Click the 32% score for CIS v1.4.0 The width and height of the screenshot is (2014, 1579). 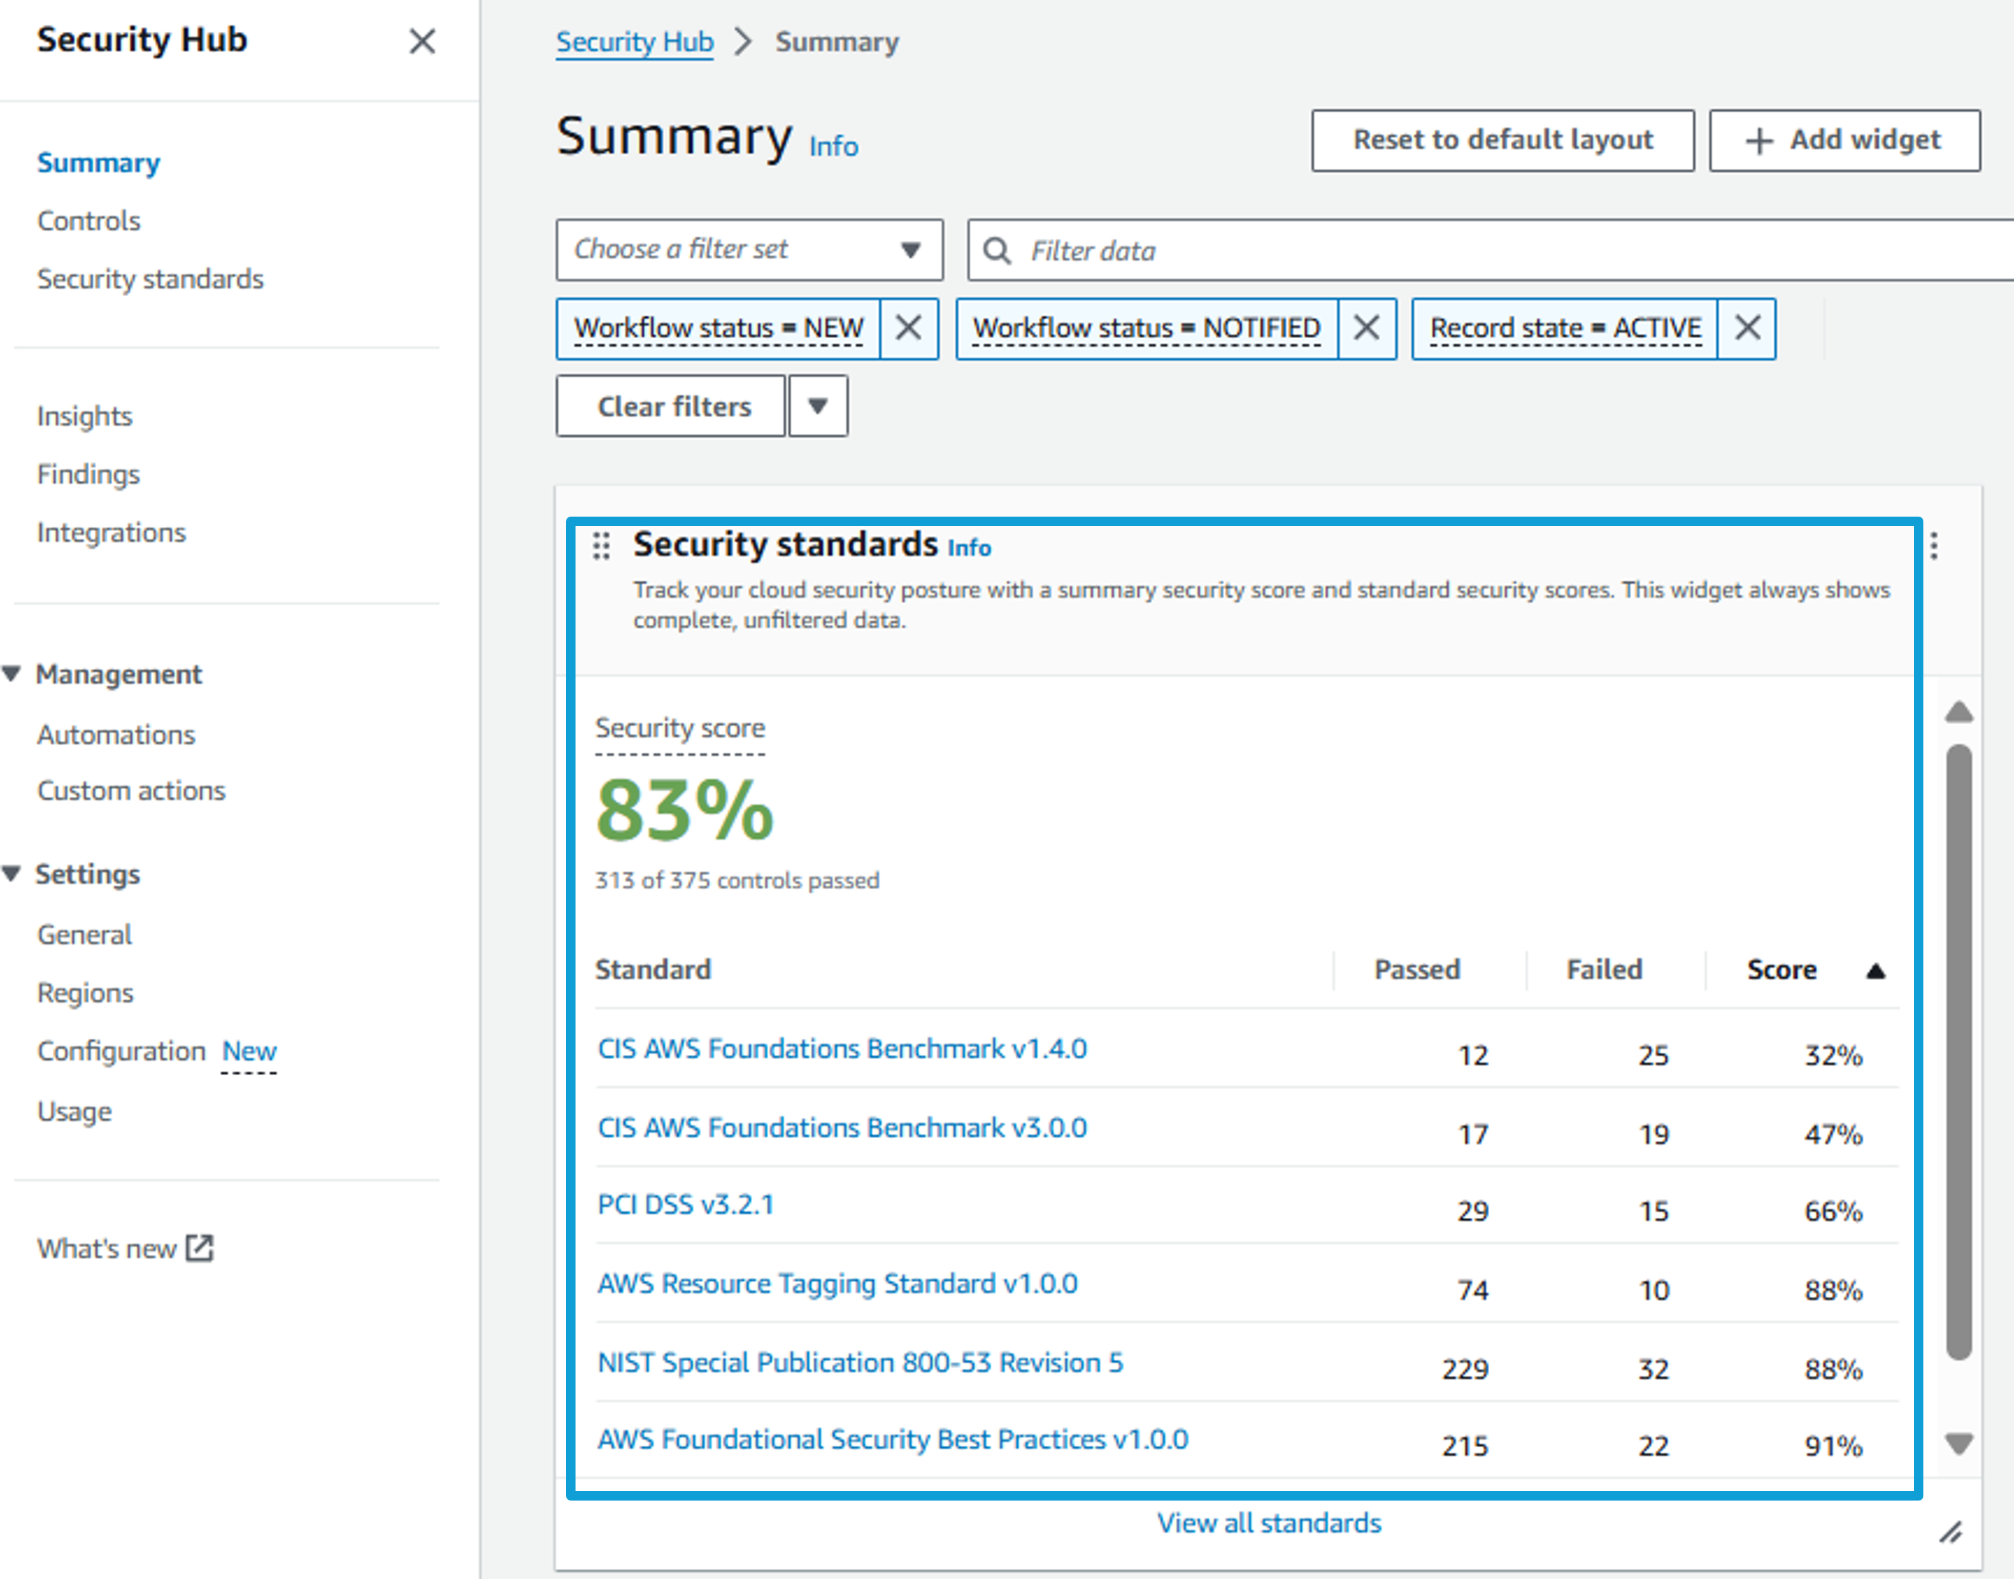coord(1833,1056)
